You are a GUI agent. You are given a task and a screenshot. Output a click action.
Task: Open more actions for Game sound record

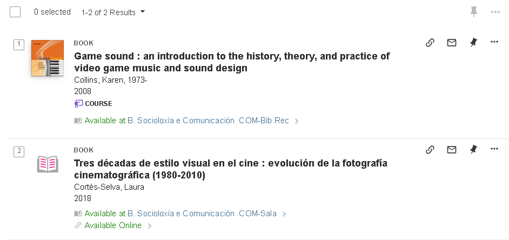pyautogui.click(x=494, y=42)
